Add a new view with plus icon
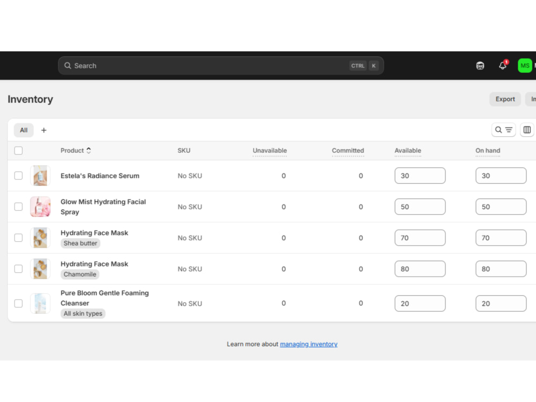The image size is (536, 402). click(44, 130)
